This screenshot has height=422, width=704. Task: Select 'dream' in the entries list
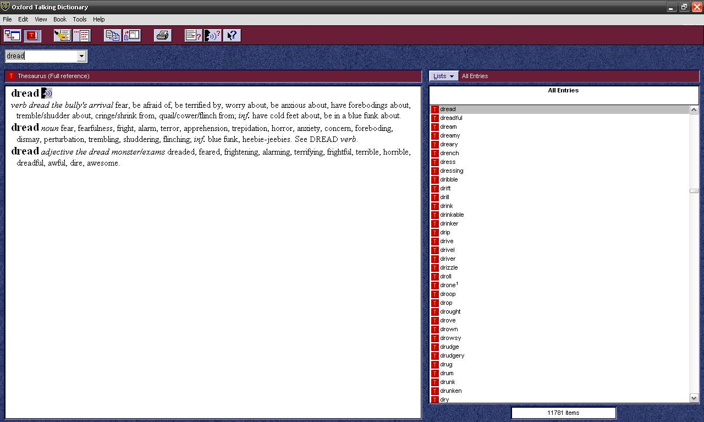coord(448,127)
